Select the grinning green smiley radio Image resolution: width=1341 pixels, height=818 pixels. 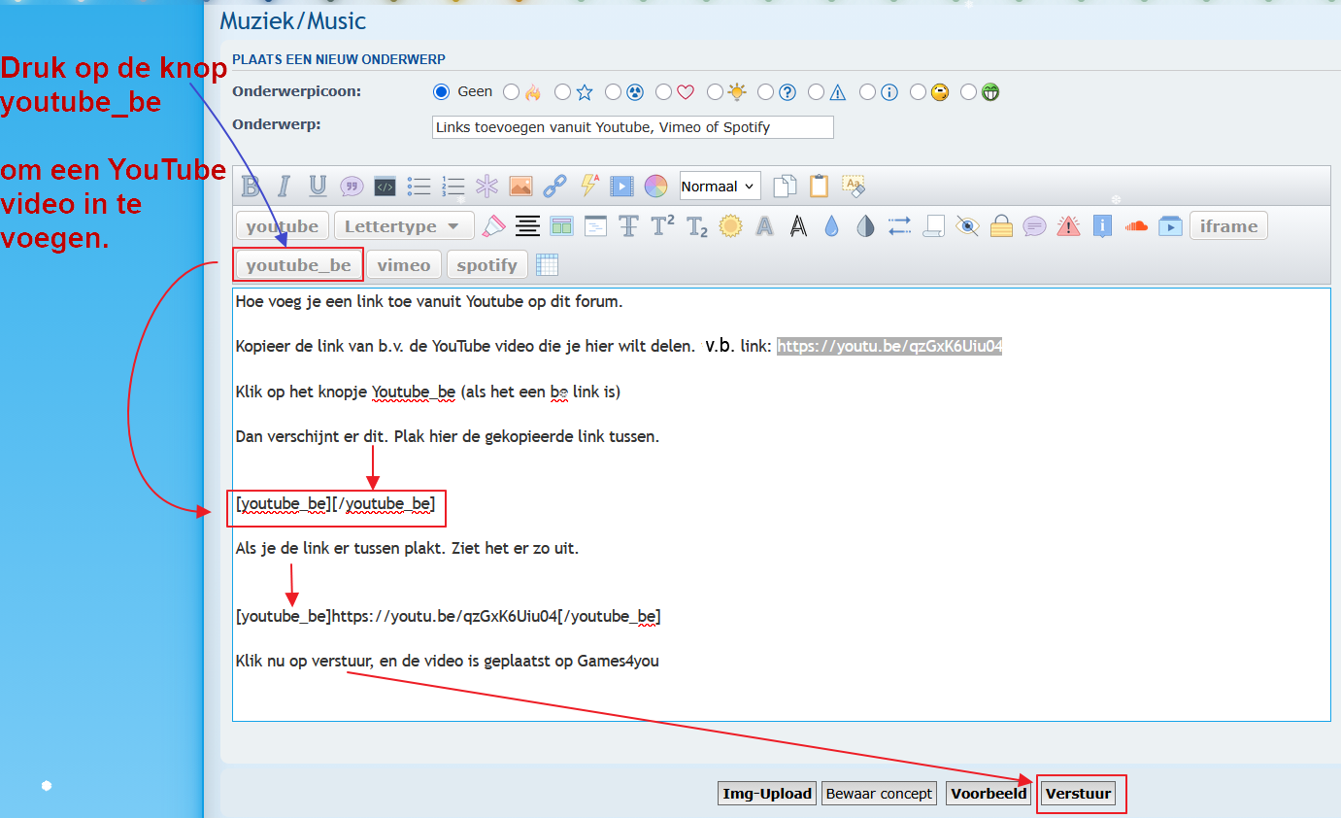[968, 92]
